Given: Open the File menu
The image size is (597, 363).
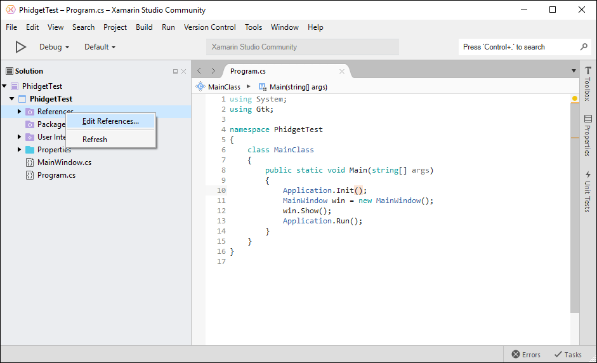Looking at the screenshot, I should click(11, 27).
